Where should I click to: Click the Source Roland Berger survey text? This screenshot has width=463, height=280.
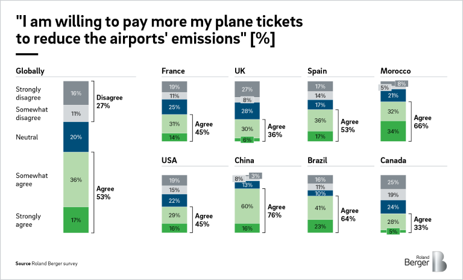[46, 264]
